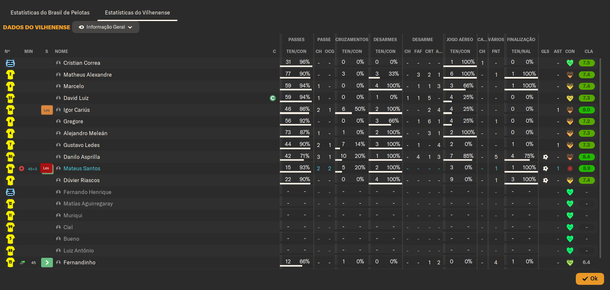Click the JOGO AÉREO group header

(460, 39)
